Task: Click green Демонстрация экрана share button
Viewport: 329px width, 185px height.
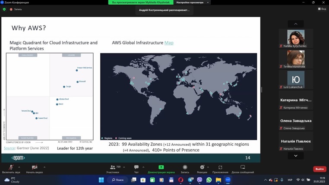Action: click(161, 169)
